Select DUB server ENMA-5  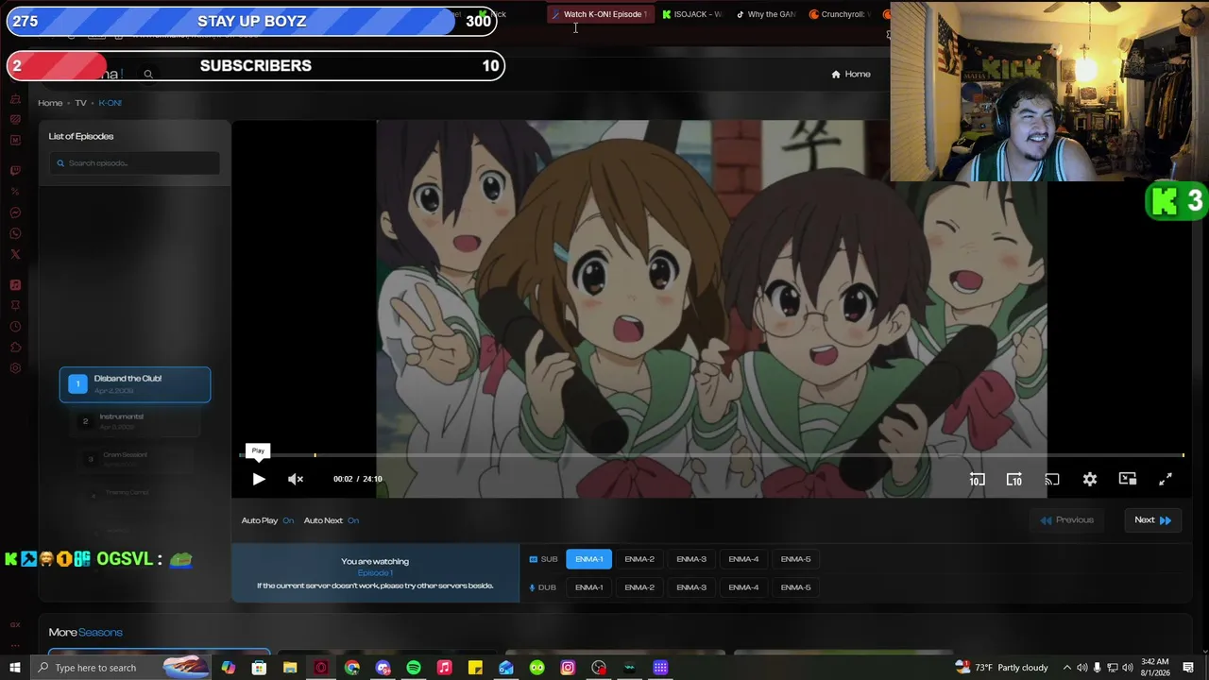[795, 587]
